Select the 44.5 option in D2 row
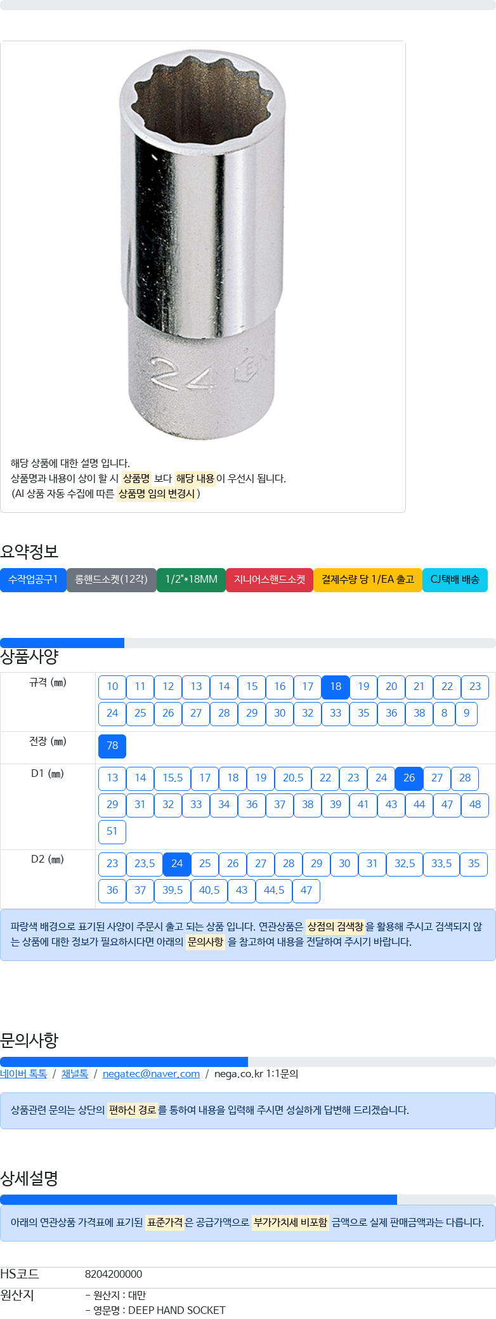The height and width of the screenshot is (1319, 496). 274,891
